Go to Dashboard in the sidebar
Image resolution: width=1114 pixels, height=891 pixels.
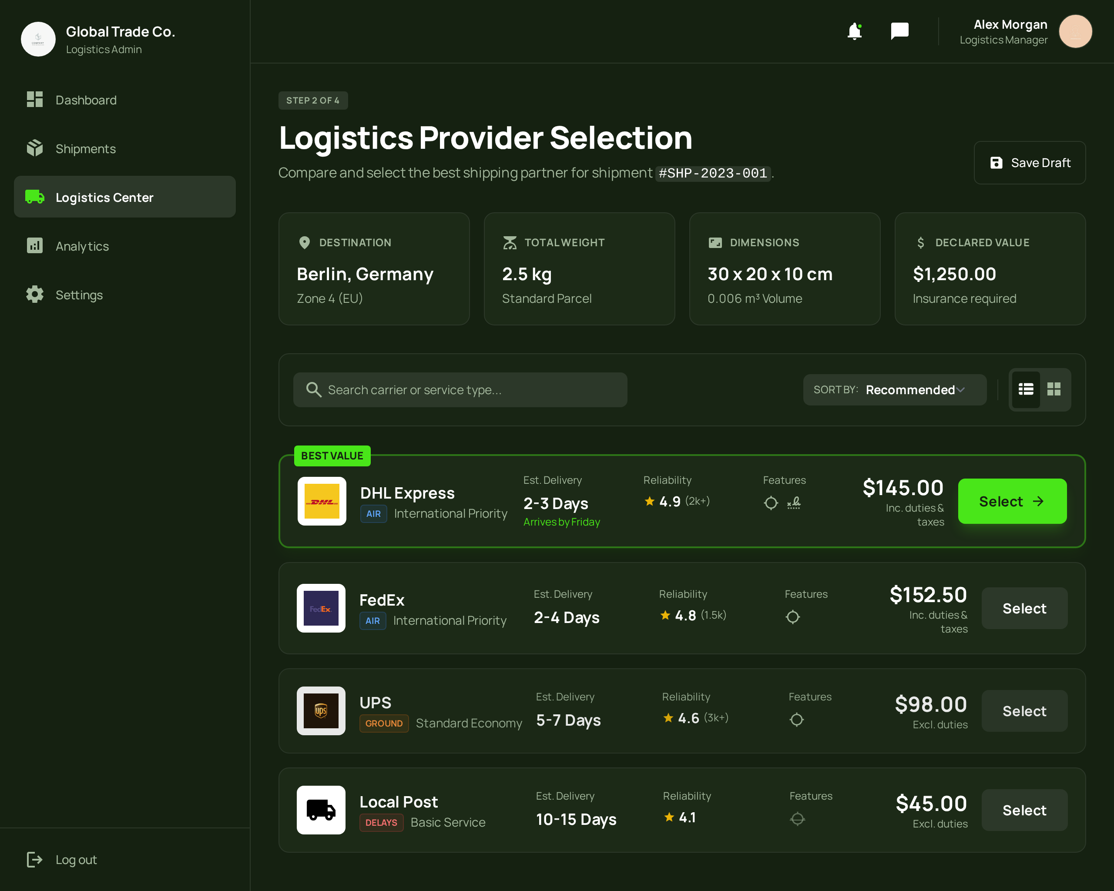86,100
